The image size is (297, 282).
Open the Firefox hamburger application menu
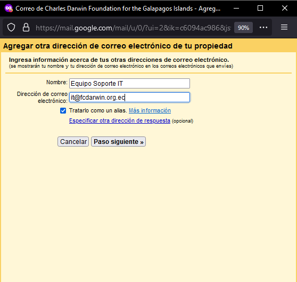(284, 27)
